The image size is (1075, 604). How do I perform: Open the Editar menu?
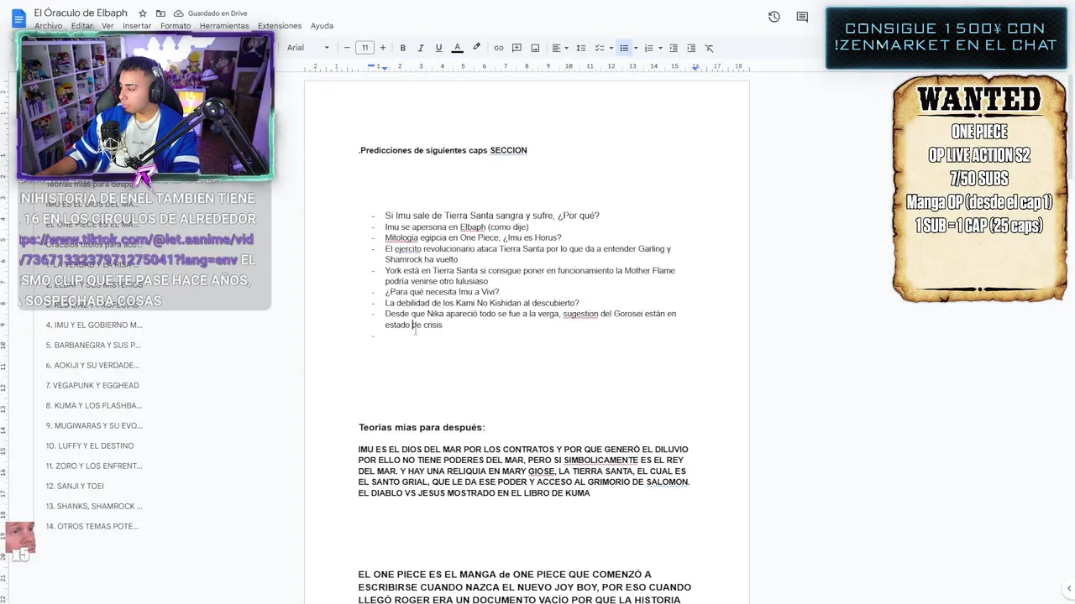(82, 26)
